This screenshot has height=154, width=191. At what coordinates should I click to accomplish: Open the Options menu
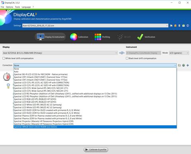click(x=10, y=7)
